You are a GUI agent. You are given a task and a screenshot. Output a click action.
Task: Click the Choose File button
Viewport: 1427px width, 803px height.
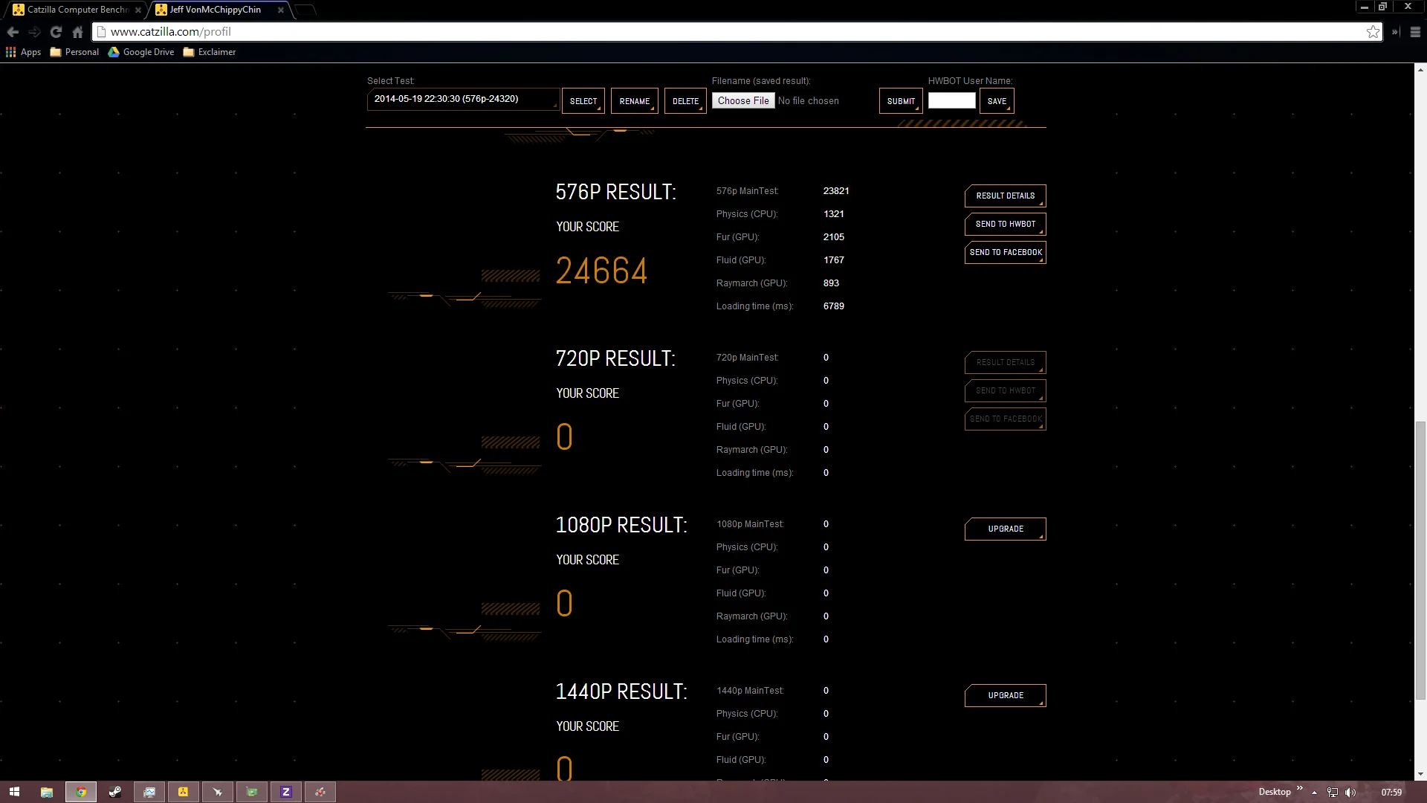pyautogui.click(x=743, y=100)
